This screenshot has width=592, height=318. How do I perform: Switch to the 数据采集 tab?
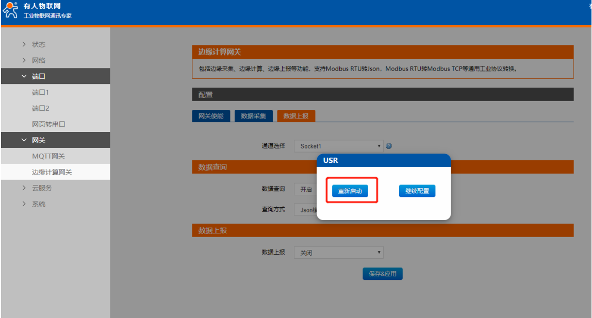click(x=253, y=116)
